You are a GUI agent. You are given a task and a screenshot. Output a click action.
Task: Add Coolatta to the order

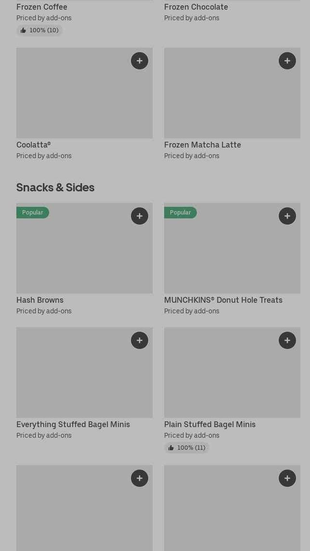click(x=140, y=61)
